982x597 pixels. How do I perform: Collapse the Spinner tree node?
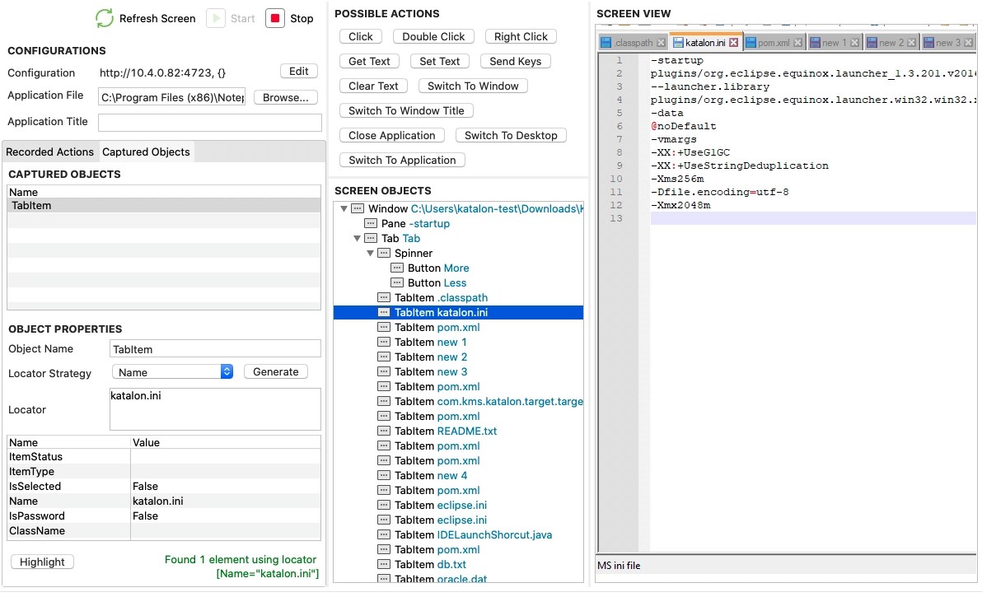pos(368,253)
